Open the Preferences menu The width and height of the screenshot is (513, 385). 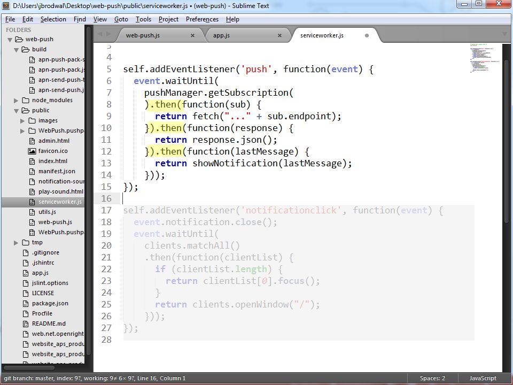point(202,19)
